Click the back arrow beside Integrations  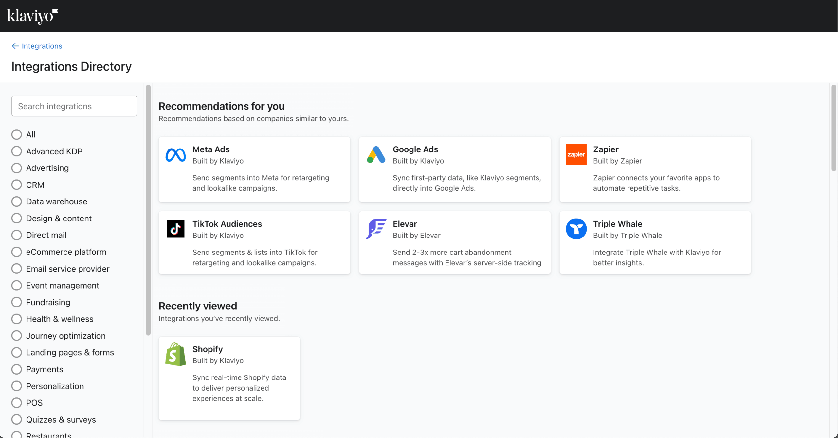point(15,46)
